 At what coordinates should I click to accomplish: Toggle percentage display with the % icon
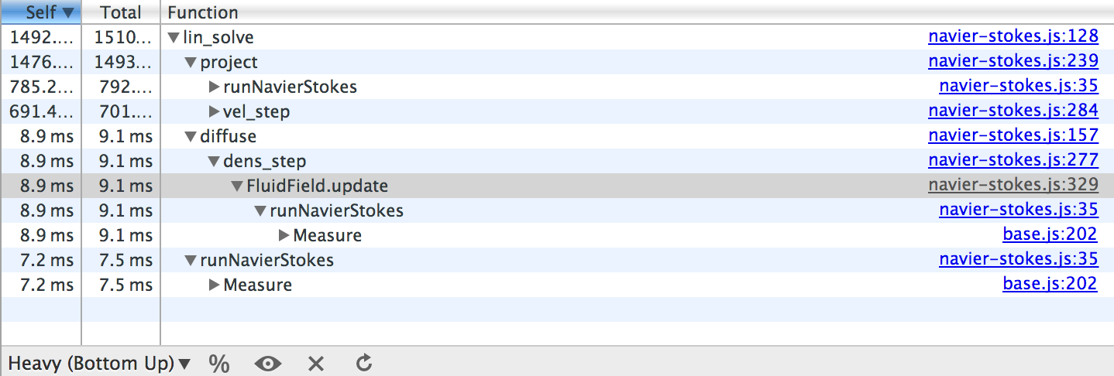(x=219, y=363)
